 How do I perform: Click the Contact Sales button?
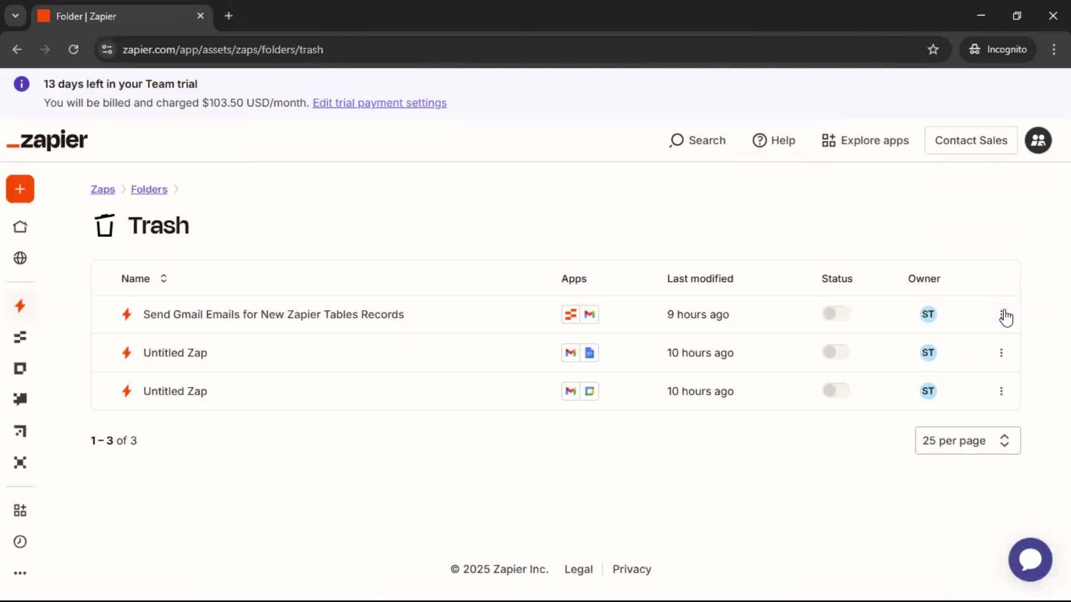(971, 140)
